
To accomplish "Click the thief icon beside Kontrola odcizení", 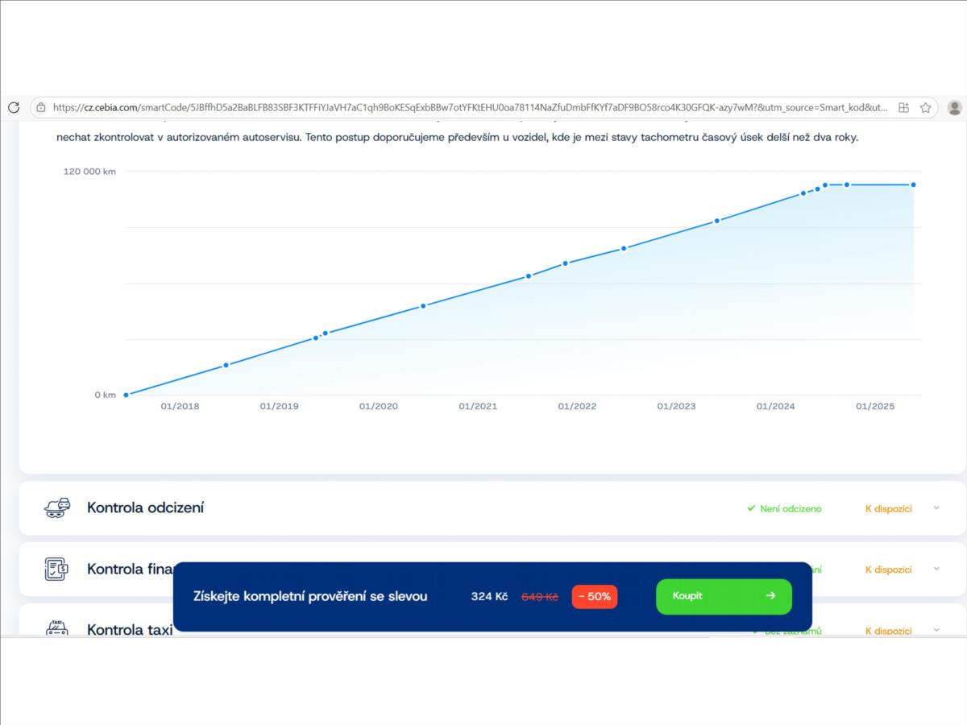I will click(57, 507).
